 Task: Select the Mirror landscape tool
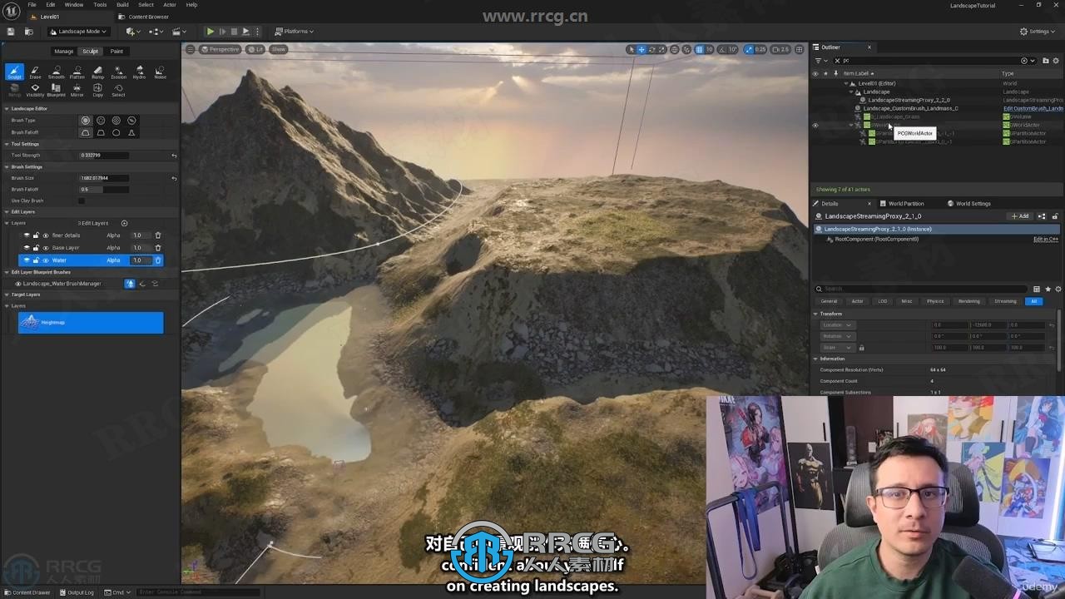(x=77, y=90)
